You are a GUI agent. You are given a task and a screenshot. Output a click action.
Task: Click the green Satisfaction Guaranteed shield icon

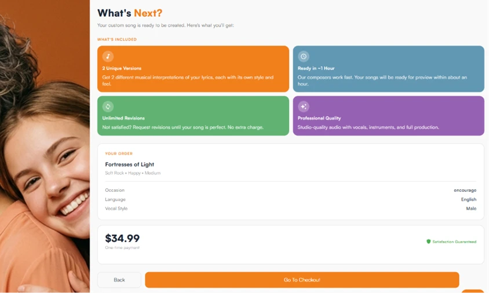point(429,241)
